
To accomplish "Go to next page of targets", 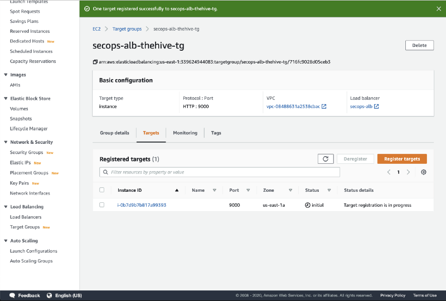I will 408,172.
